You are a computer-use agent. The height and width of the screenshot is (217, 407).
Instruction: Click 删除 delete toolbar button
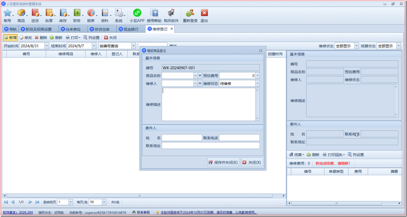click(41, 38)
